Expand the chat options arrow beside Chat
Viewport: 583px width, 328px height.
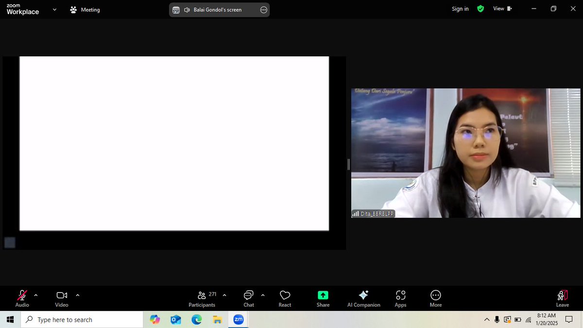point(263,295)
